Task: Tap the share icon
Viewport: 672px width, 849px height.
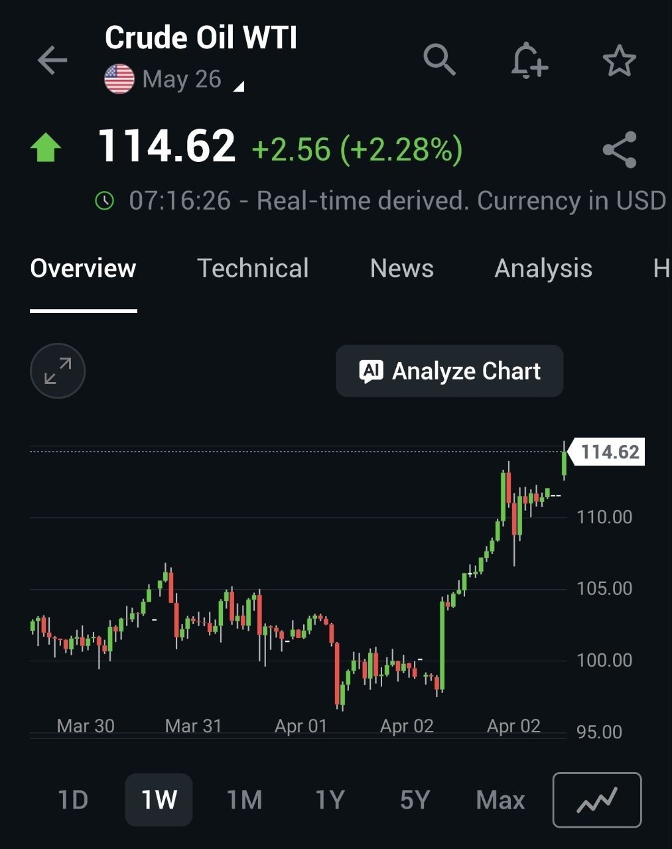Action: tap(619, 150)
